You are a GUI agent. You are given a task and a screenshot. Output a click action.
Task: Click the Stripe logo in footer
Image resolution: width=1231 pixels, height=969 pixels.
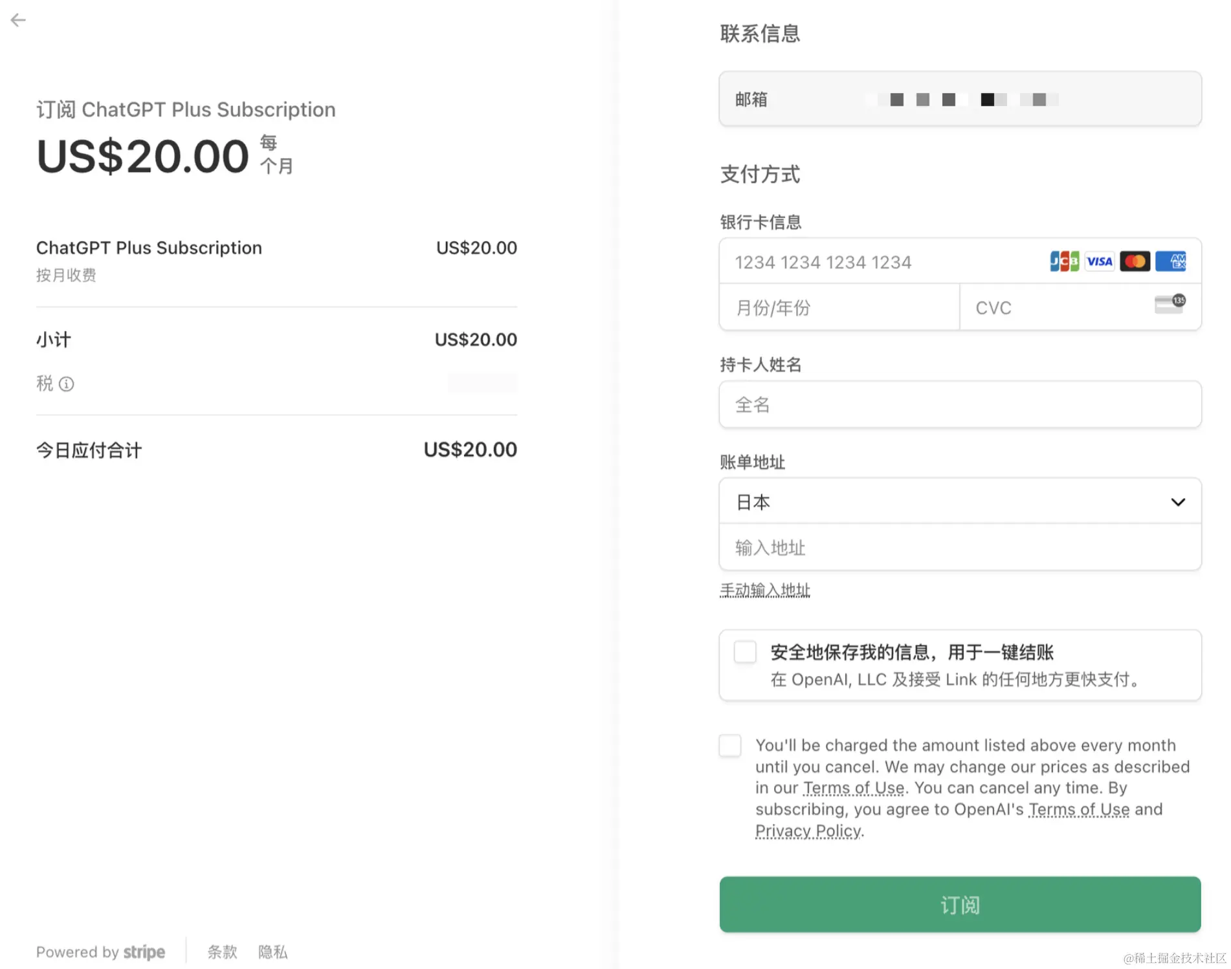point(144,952)
